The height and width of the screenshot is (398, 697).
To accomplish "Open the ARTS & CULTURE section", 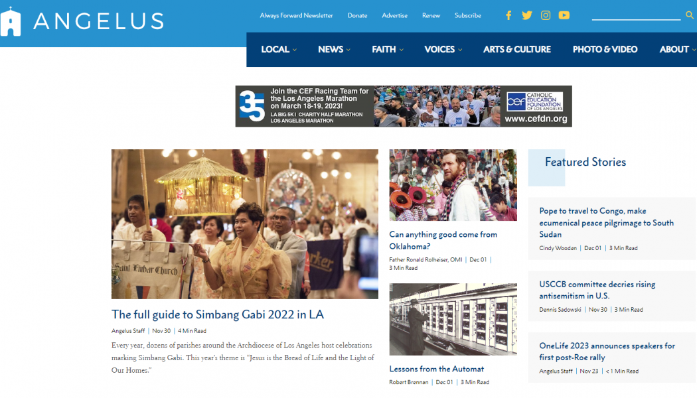I will click(x=517, y=49).
